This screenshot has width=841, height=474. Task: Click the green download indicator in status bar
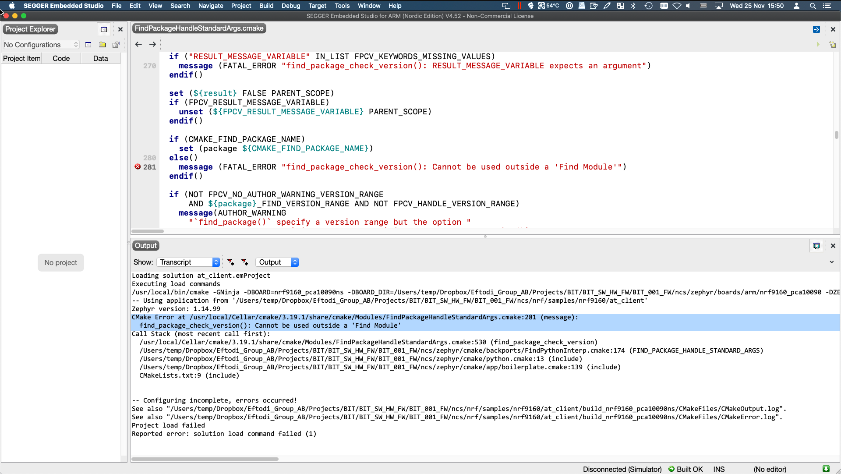coord(826,469)
